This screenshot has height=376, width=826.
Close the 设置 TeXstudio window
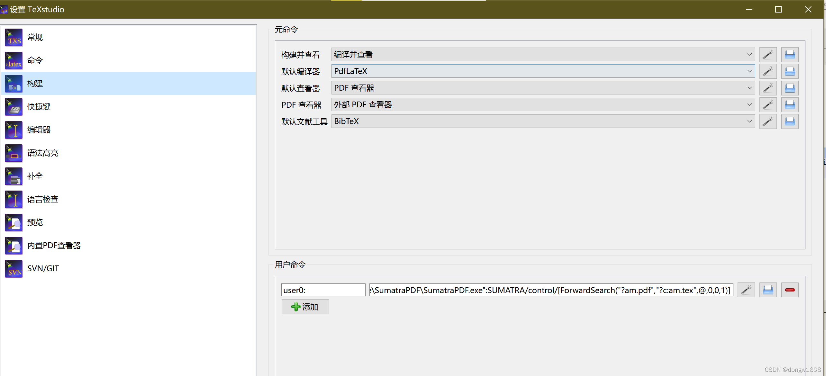tap(808, 9)
